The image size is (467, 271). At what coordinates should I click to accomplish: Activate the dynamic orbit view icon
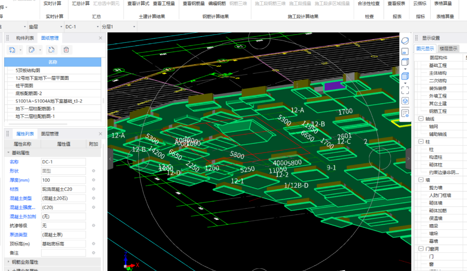coord(405,41)
